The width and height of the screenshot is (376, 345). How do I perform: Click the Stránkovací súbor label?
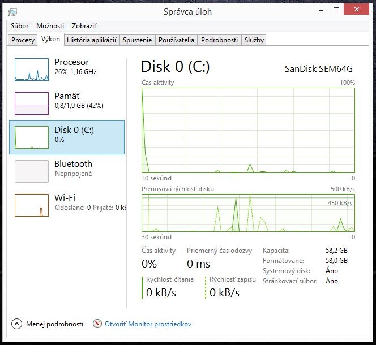click(x=290, y=281)
